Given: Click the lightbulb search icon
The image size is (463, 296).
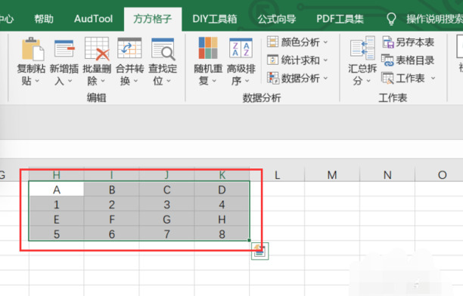Looking at the screenshot, I should pyautogui.click(x=391, y=19).
